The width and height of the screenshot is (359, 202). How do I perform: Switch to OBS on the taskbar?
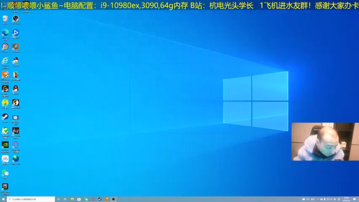point(114,199)
